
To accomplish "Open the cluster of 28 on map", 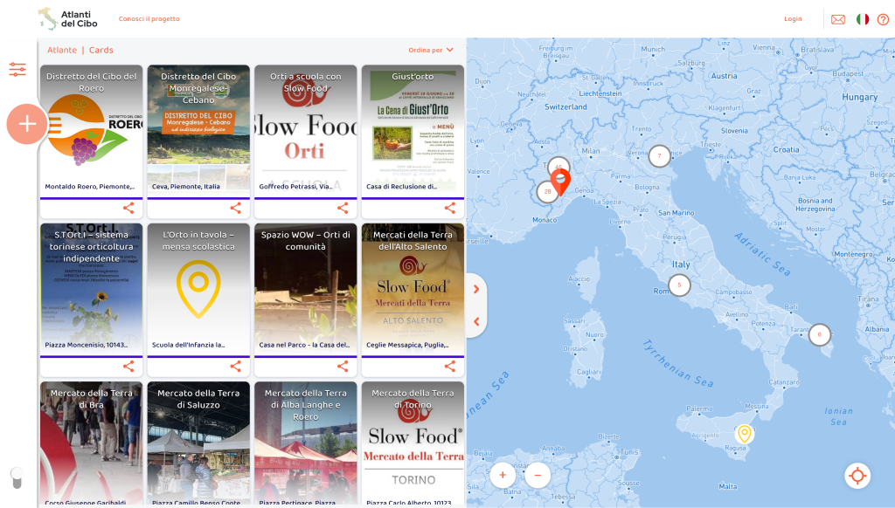I will [x=547, y=191].
